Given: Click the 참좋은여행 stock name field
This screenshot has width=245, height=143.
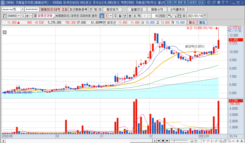Looking at the screenshot, I should pos(46,16).
